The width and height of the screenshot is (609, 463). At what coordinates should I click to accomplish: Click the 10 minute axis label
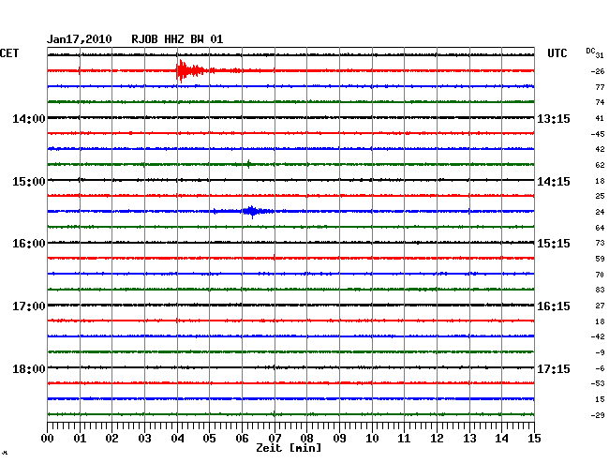tap(372, 438)
